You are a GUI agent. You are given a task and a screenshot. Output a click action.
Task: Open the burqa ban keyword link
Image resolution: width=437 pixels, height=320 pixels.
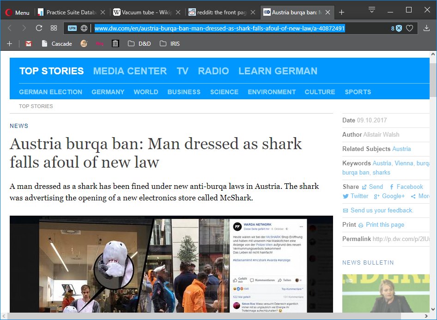356,172
